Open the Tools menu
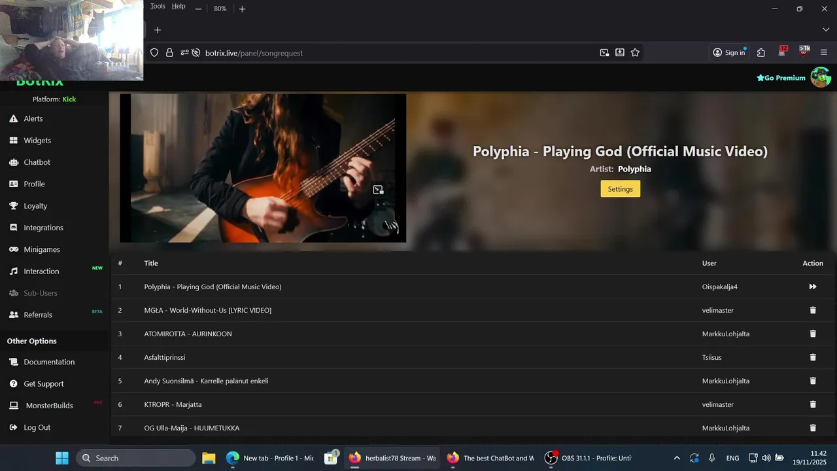Screen dimensions: 837x471 tap(158, 6)
